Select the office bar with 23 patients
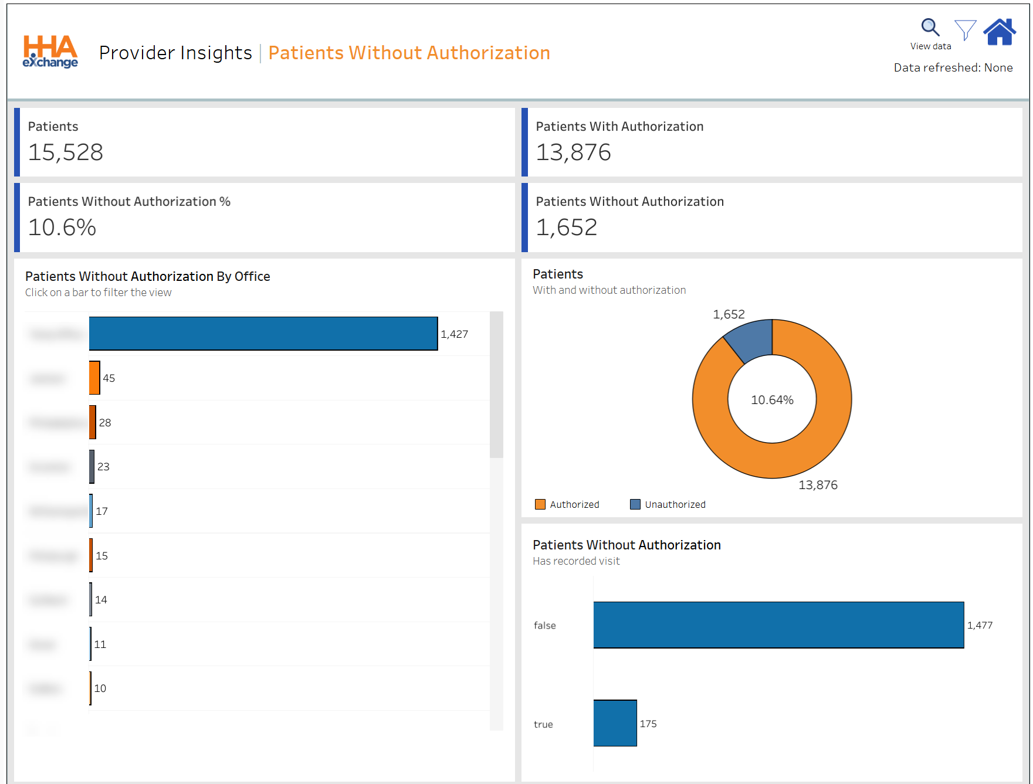 point(92,467)
